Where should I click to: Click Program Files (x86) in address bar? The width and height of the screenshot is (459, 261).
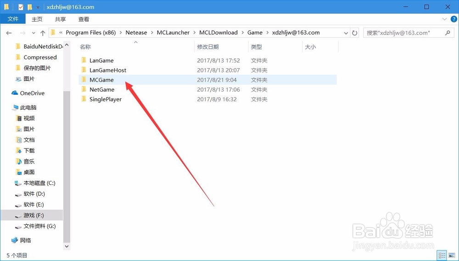[x=91, y=33]
